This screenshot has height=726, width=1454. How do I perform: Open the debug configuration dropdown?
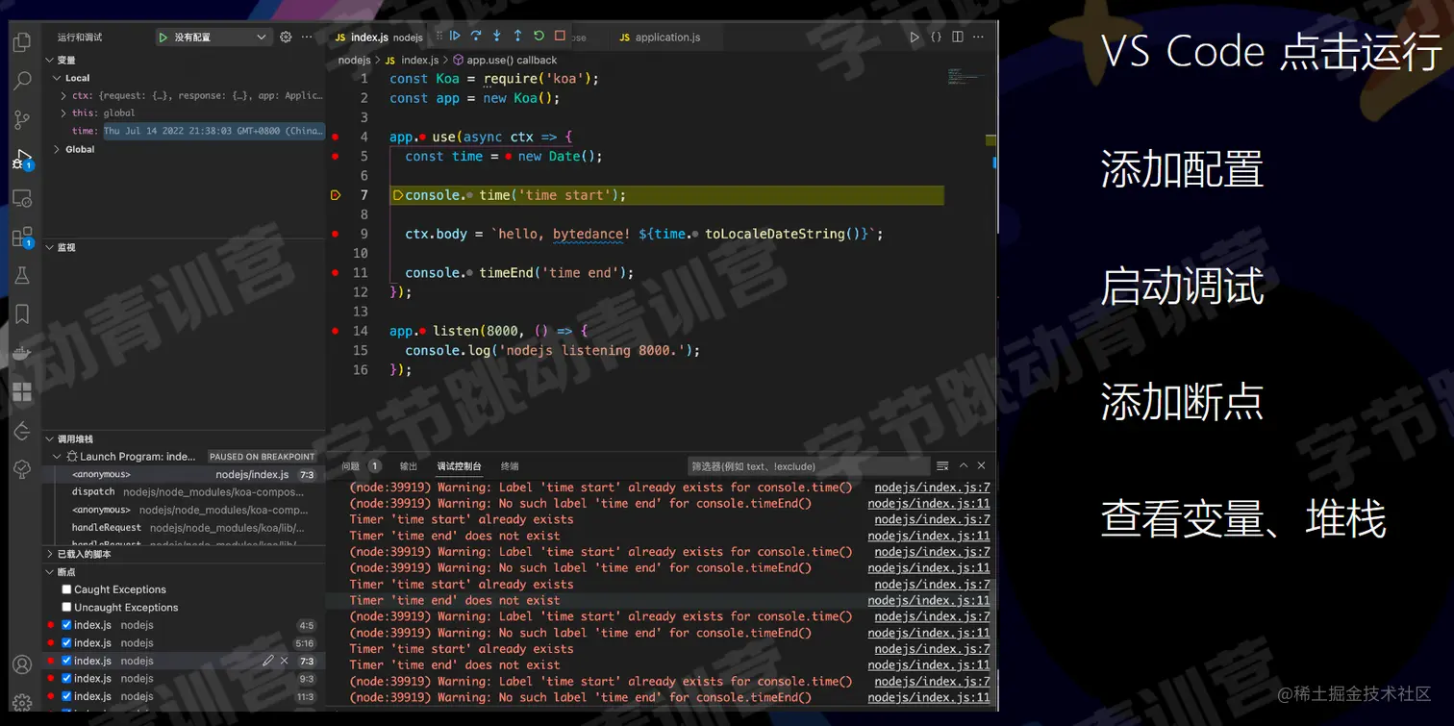click(213, 38)
